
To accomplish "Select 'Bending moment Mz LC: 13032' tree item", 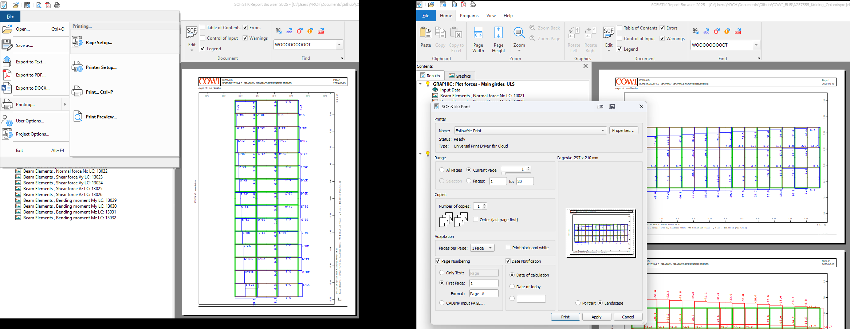I will [x=70, y=218].
